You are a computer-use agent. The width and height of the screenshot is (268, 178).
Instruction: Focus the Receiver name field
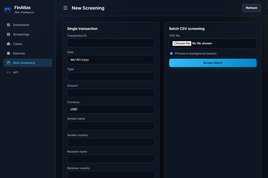tap(111, 159)
